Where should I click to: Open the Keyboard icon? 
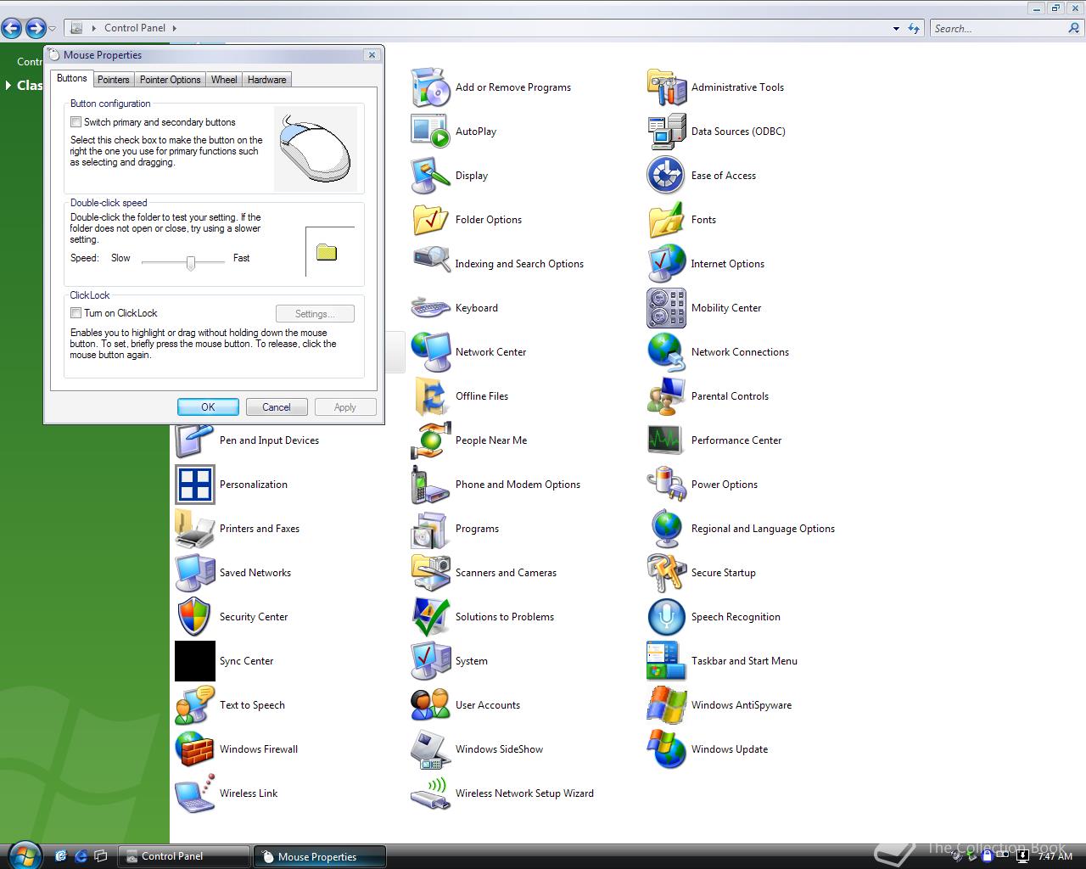[x=431, y=308]
